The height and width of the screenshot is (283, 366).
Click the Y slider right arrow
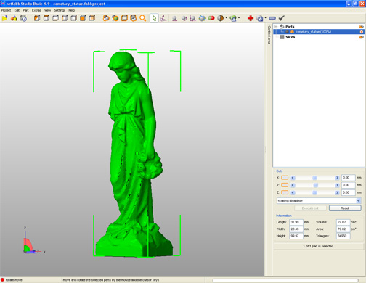pos(337,185)
